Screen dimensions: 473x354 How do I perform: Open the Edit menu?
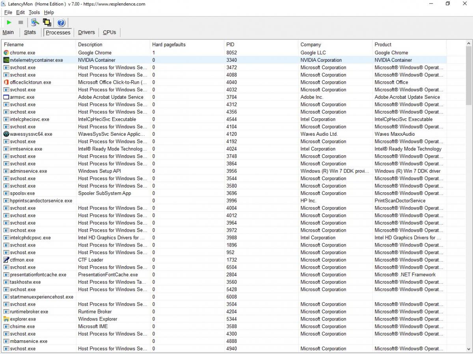(x=20, y=13)
